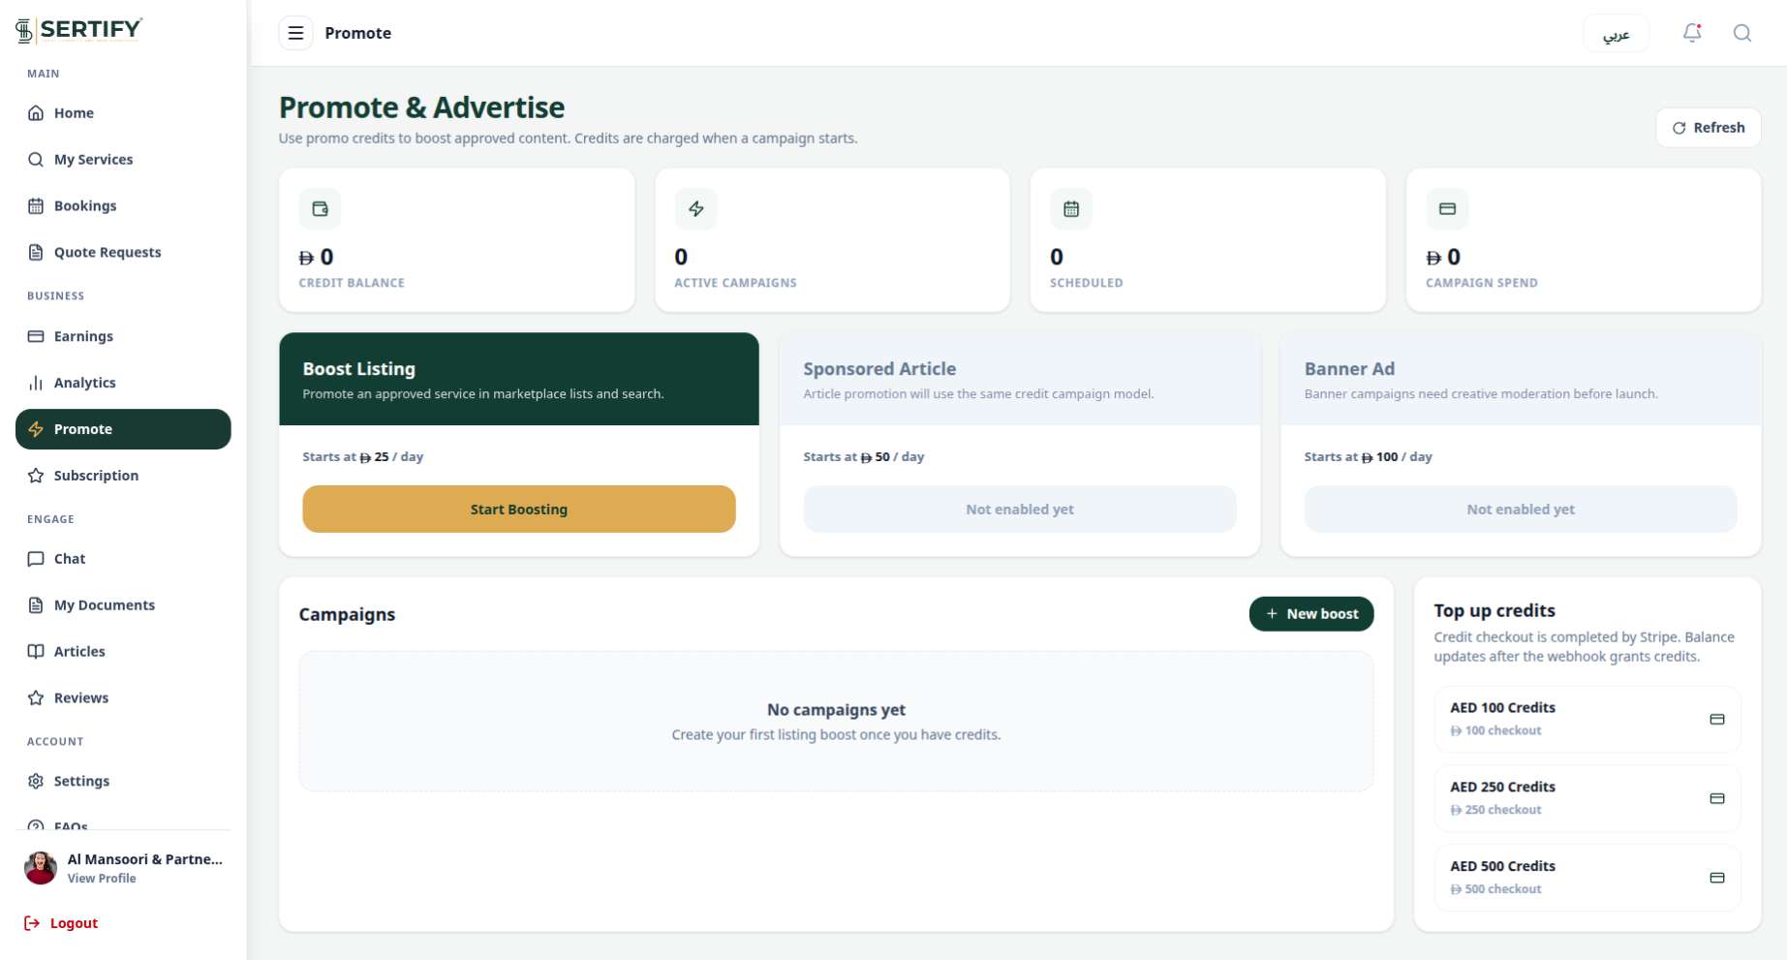Click the active campaigns lightning icon
This screenshot has height=960, width=1787.
695,208
